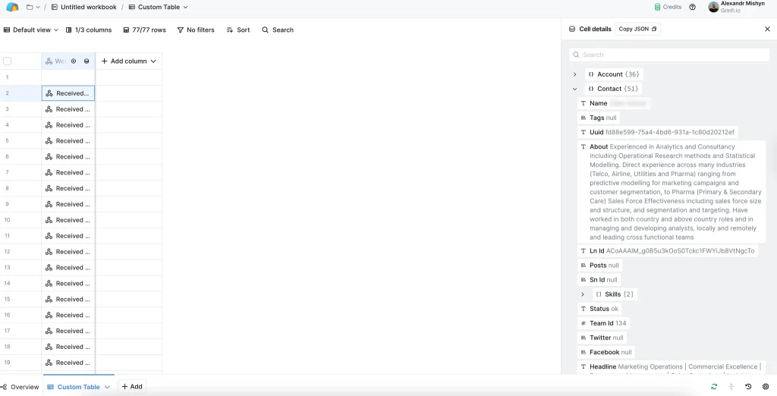Toggle the select-all rows checkbox
Image resolution: width=777 pixels, height=396 pixels.
(x=8, y=61)
